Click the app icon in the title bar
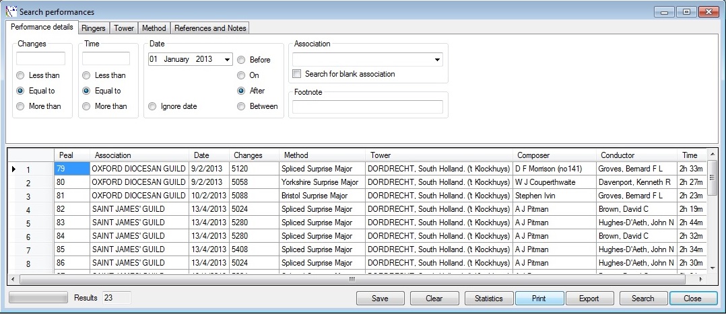The height and width of the screenshot is (314, 726). tap(11, 12)
